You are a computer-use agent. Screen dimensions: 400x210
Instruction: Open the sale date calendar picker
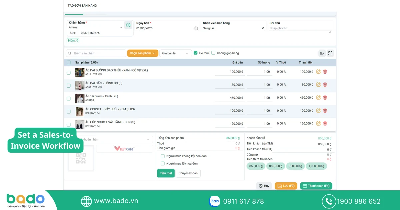[x=196, y=28]
